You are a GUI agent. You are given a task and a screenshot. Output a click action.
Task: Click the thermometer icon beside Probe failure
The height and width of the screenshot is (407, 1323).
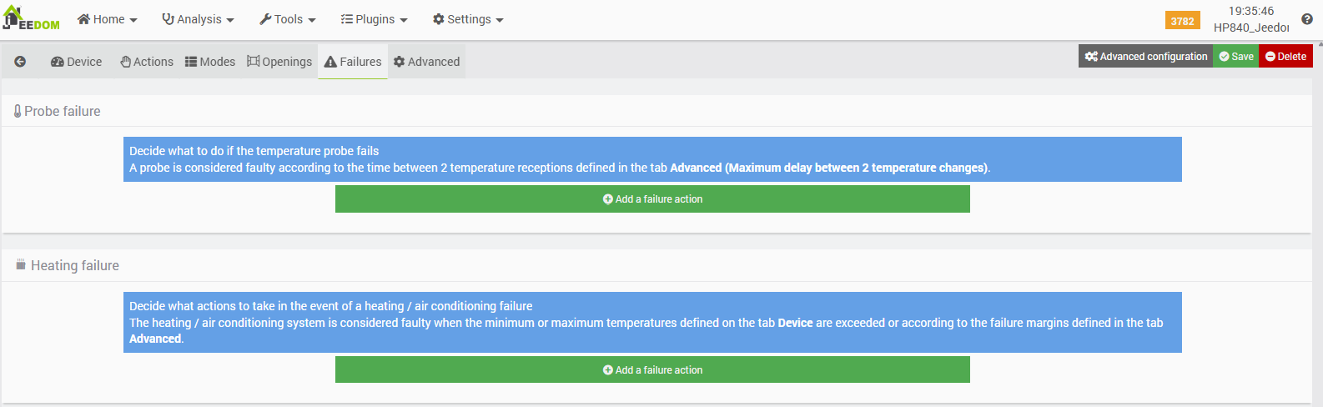point(18,111)
